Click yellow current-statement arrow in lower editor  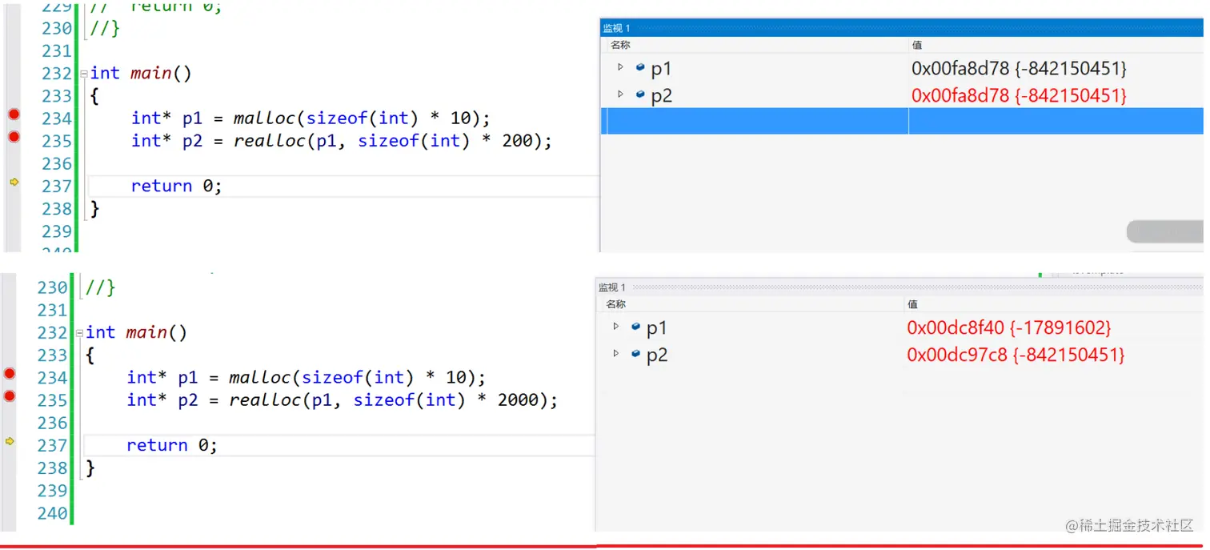coord(10,441)
